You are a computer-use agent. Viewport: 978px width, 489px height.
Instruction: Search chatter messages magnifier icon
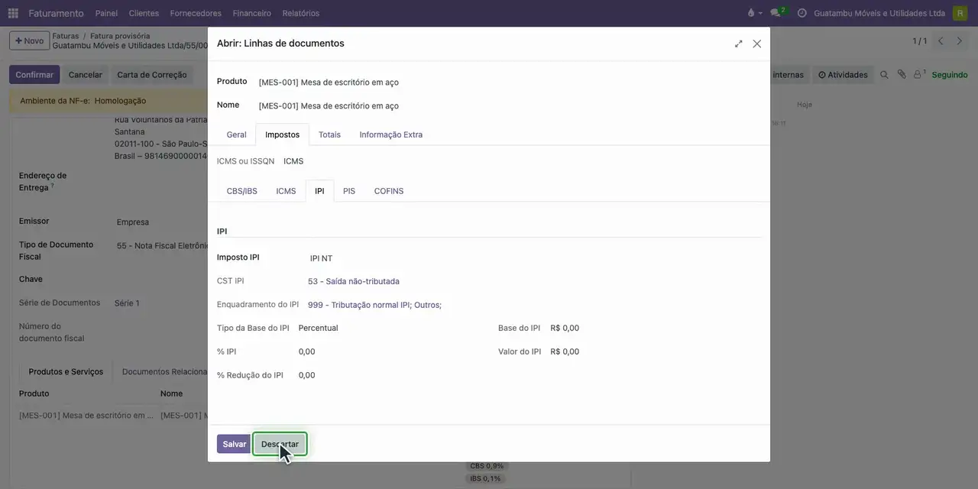884,75
